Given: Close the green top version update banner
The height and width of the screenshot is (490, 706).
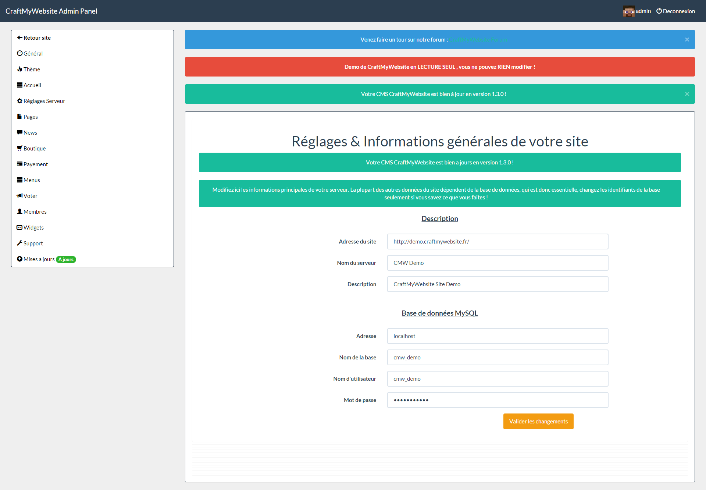Looking at the screenshot, I should 687,94.
